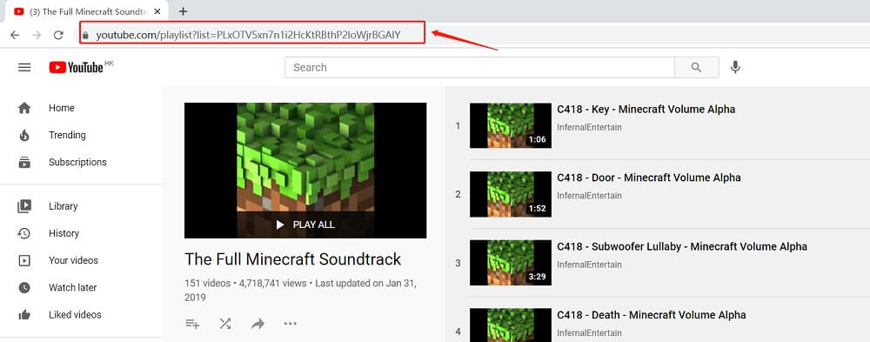Viewport: 870px width, 342px height.
Task: Click the padlock icon in the address bar
Action: pyautogui.click(x=85, y=35)
